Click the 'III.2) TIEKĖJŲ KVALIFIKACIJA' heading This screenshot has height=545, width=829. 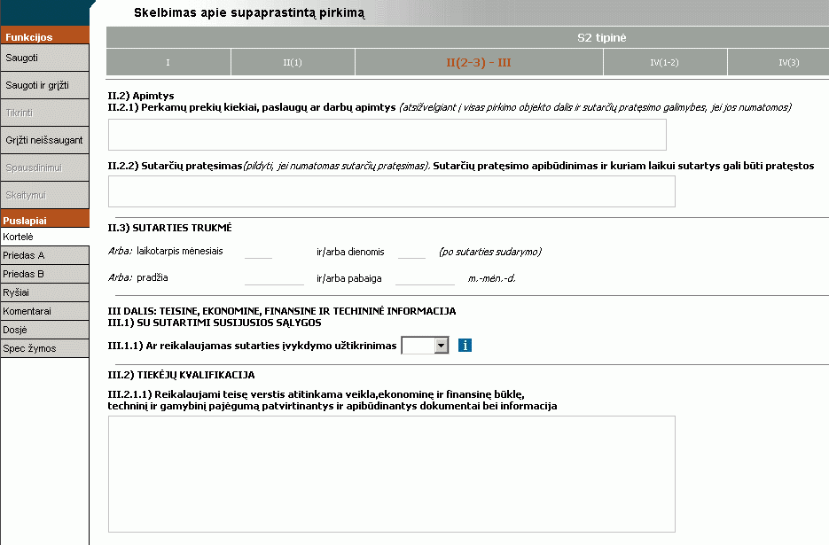[x=182, y=375]
